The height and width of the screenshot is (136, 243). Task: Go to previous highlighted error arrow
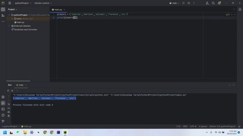pos(232,14)
